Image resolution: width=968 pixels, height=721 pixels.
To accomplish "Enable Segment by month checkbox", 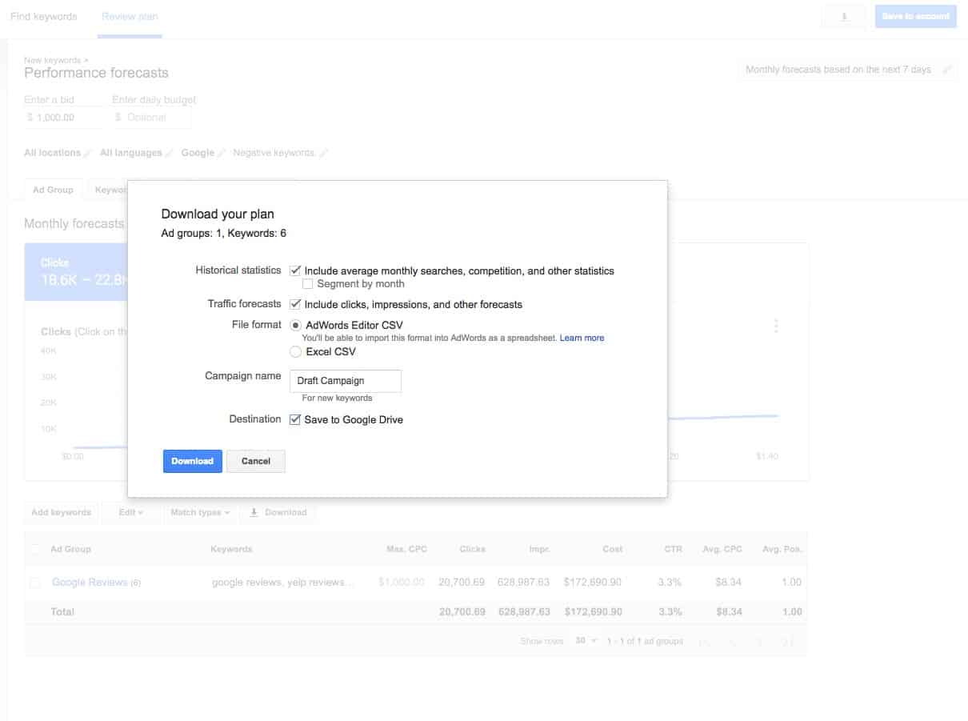I will pos(308,284).
